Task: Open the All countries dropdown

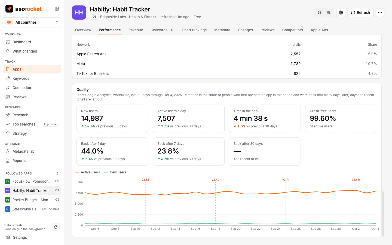Action: coord(32,22)
